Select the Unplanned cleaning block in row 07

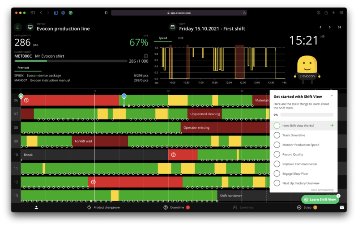[205, 114]
